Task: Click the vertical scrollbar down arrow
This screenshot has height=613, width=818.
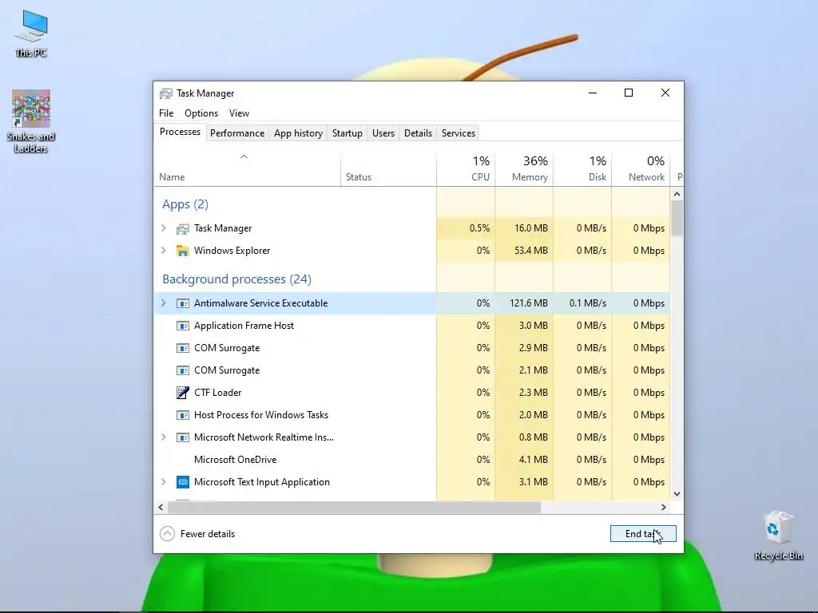Action: [x=677, y=493]
